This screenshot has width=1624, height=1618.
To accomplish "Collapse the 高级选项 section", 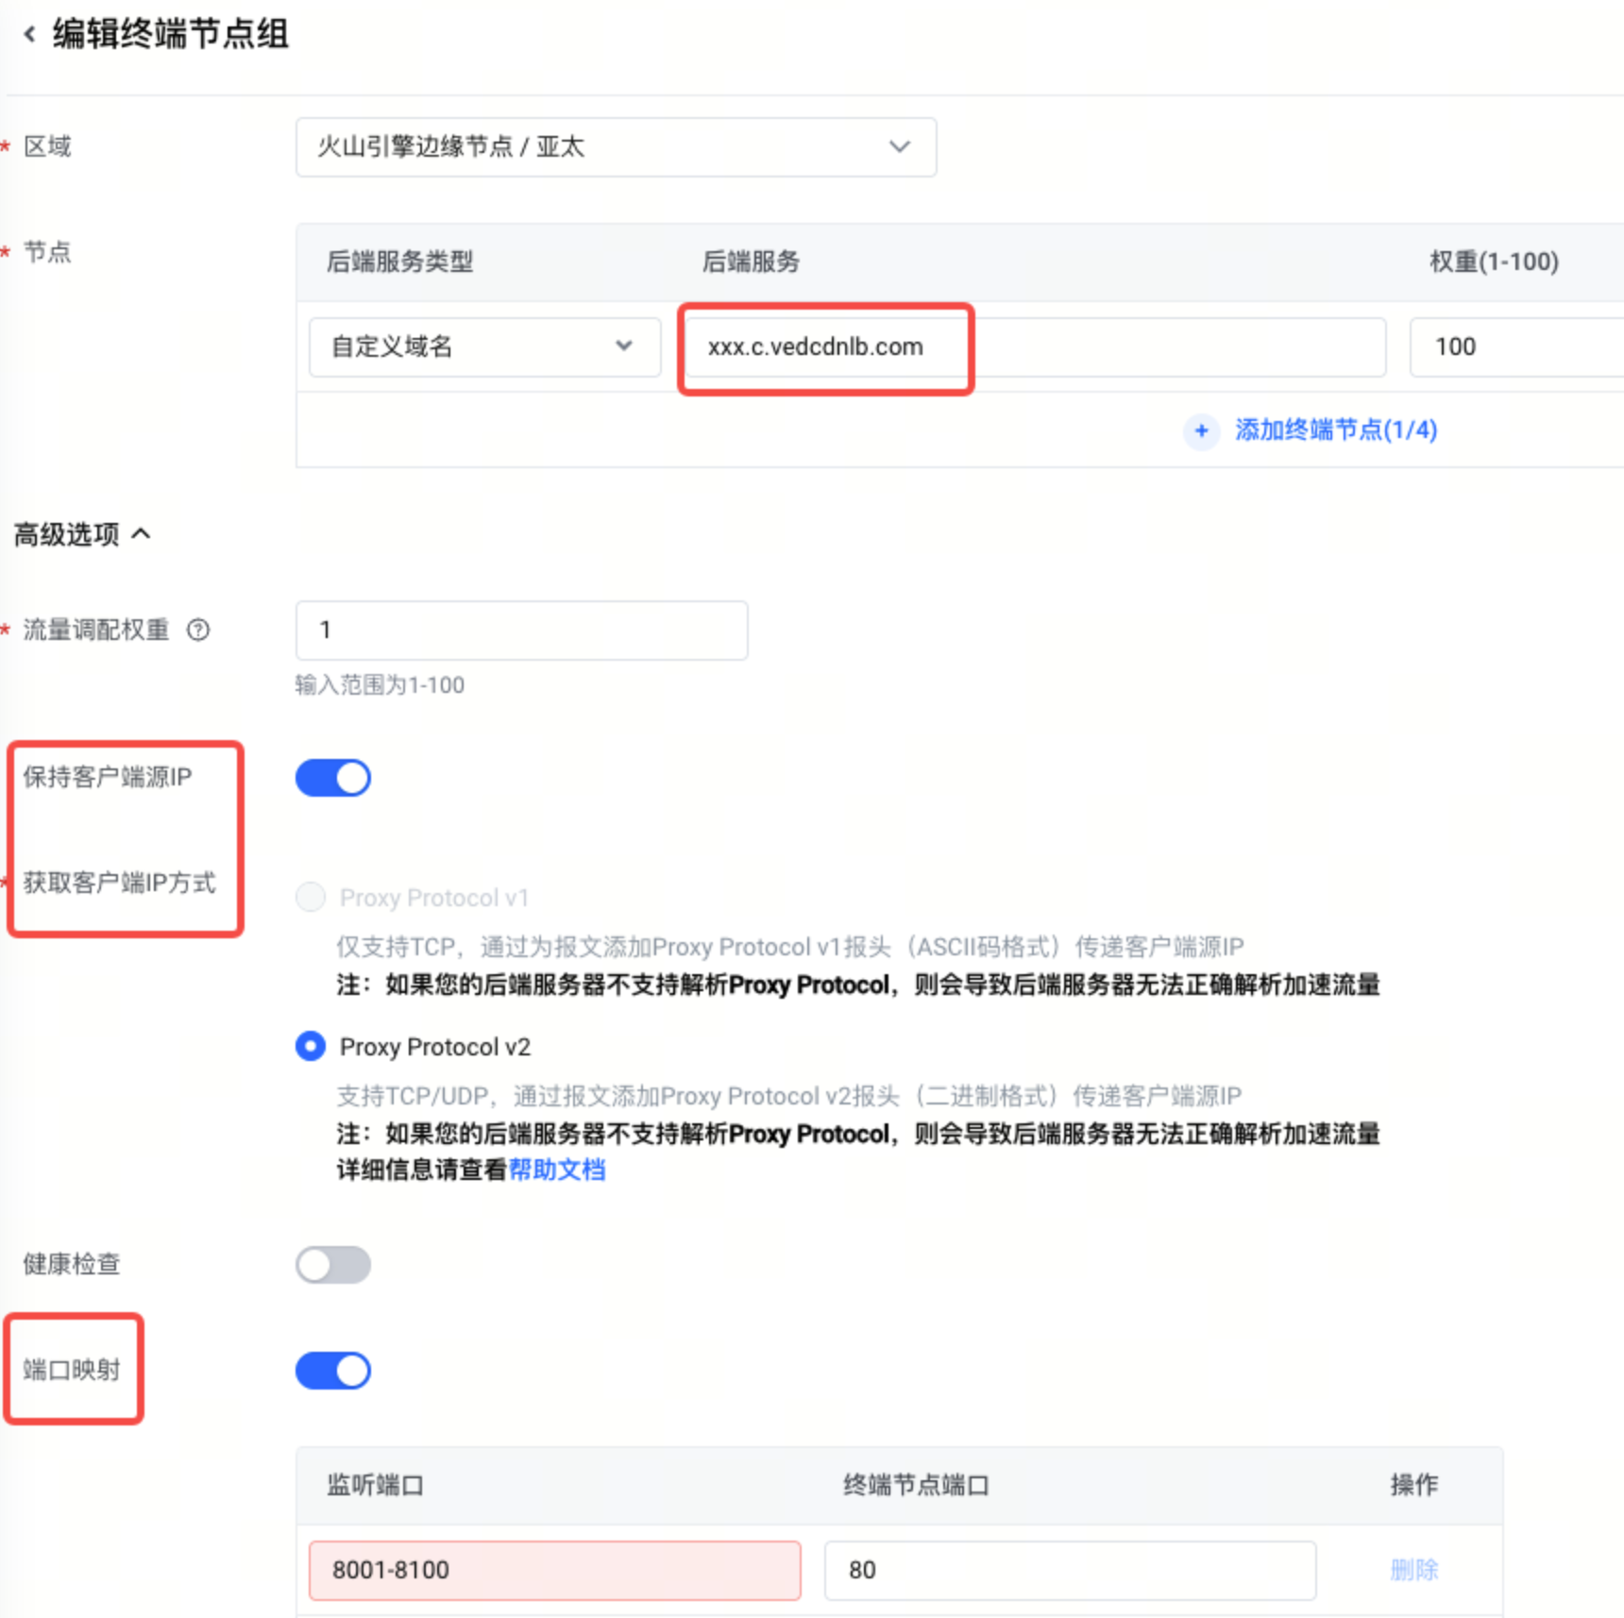I will click(x=81, y=534).
